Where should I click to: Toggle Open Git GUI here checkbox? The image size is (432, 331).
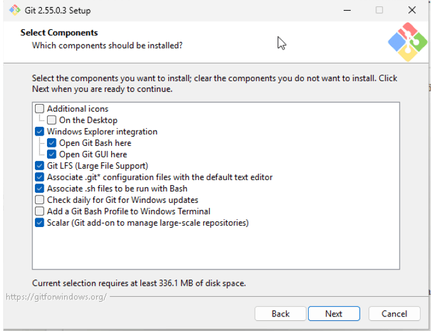tap(51, 154)
